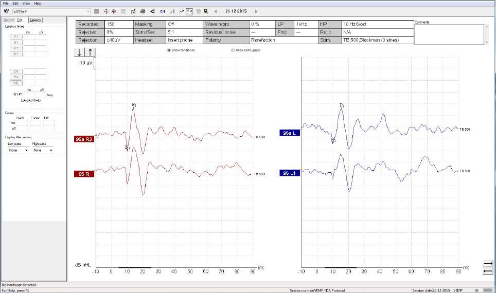Click the context help icon in the toolbar
Viewport: 496px width, 293px height.
pyautogui.click(x=6, y=11)
